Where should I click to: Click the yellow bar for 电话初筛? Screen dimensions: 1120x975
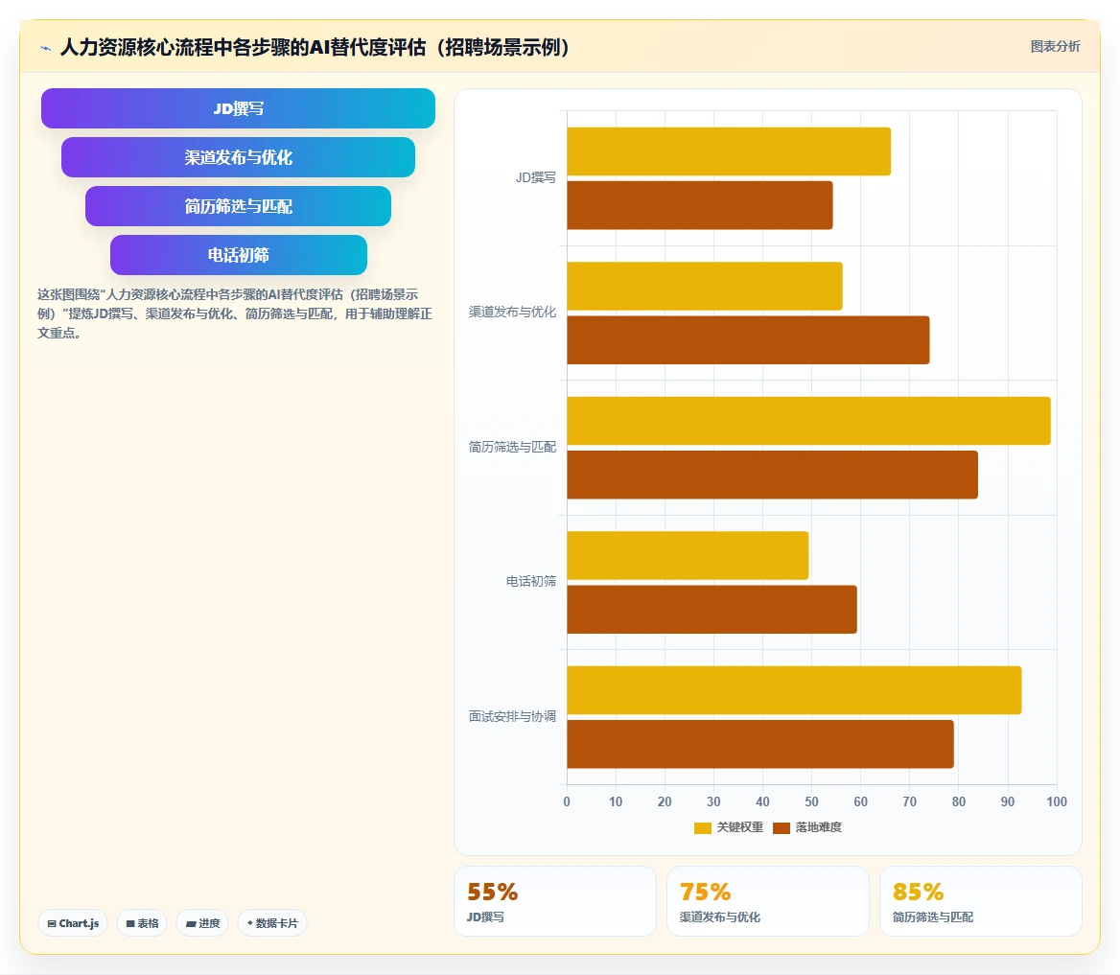pos(688,555)
